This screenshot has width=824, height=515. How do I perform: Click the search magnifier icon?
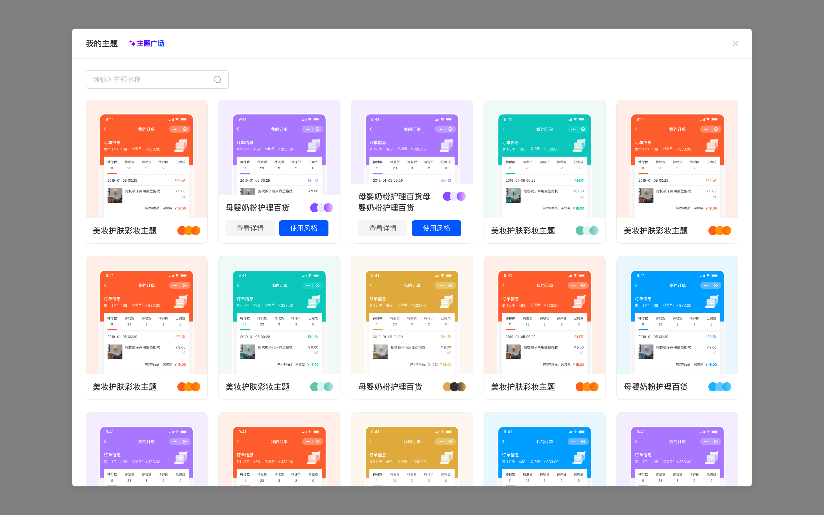pyautogui.click(x=217, y=79)
